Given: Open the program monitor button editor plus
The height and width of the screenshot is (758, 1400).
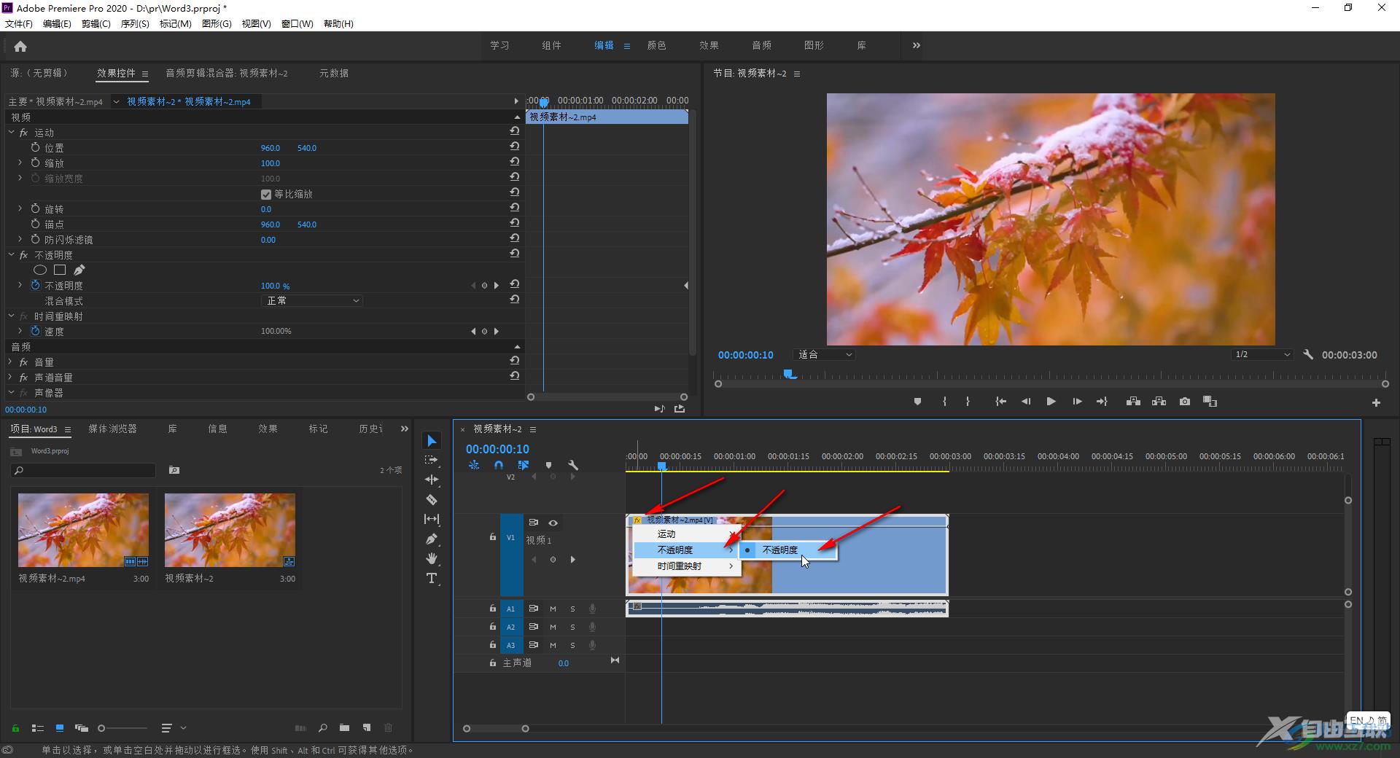Looking at the screenshot, I should [1376, 402].
